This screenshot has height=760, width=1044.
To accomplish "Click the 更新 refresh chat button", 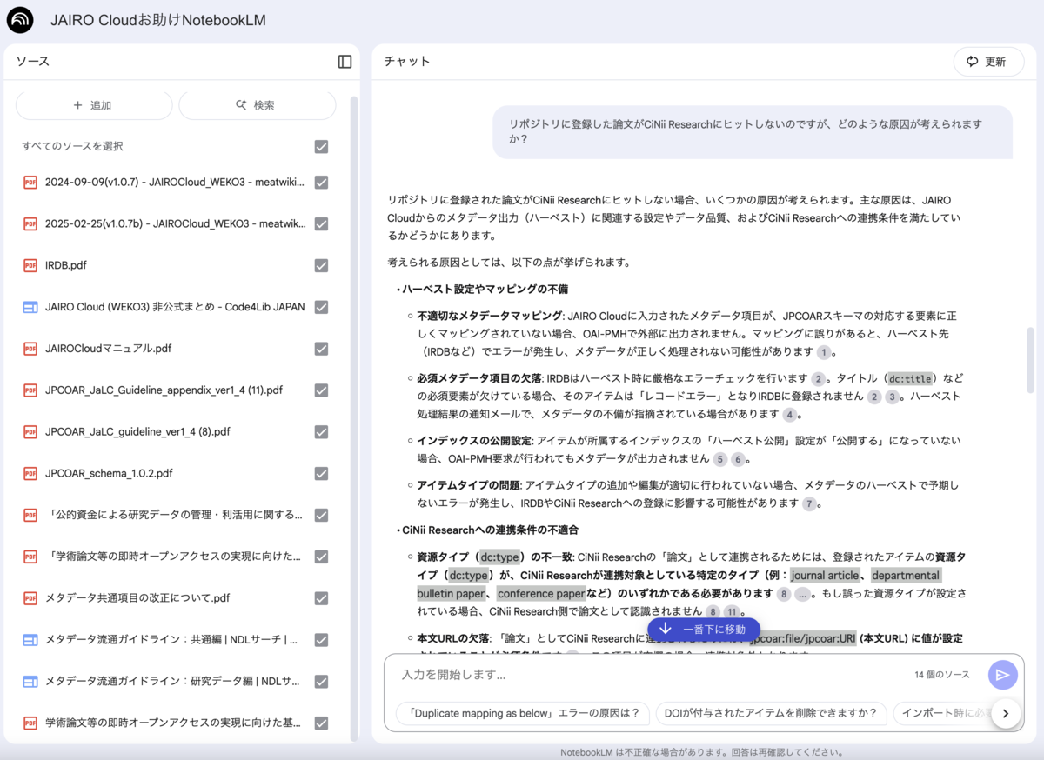I will (989, 62).
